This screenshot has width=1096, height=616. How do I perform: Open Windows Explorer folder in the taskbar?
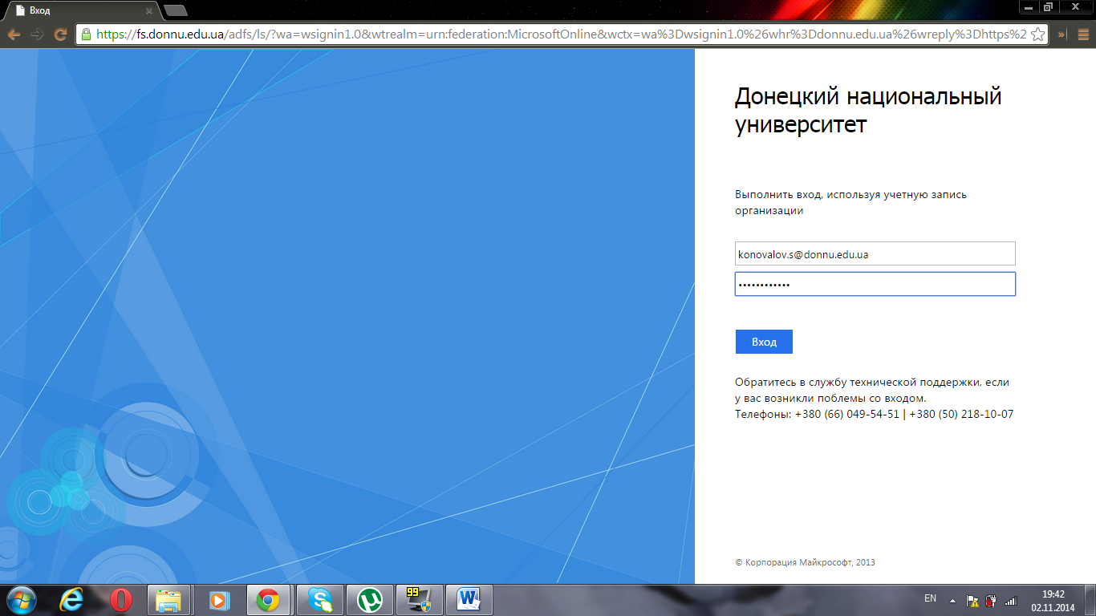169,599
